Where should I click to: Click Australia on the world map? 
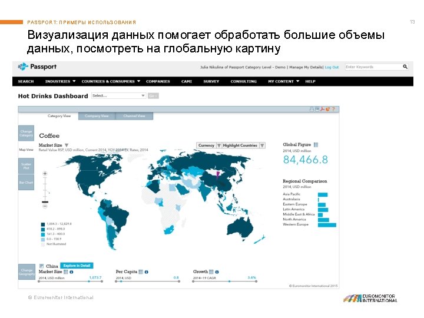point(240,228)
